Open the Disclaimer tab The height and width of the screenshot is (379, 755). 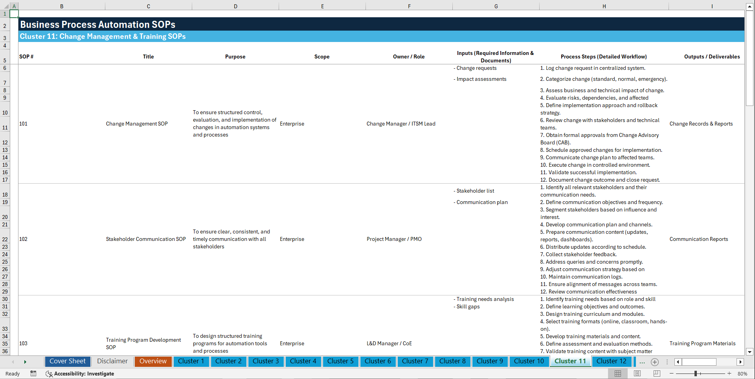click(x=112, y=361)
